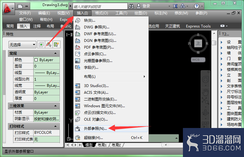Image resolution: width=244 pixels, height=157 pixels.
Task: Choose point cloud reference (C) entry
Action: [111, 54]
